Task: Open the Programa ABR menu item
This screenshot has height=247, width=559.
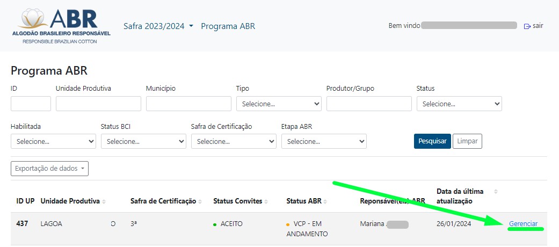Action: 228,26
